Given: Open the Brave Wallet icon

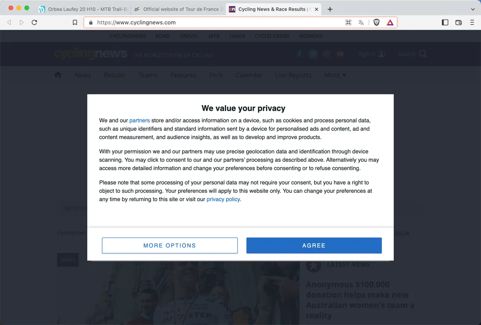Looking at the screenshot, I should (459, 23).
